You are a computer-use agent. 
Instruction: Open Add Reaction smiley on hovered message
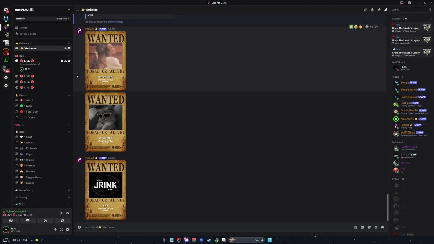367,27
